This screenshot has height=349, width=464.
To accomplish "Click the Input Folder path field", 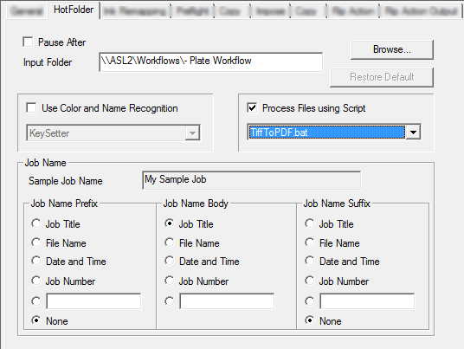I will click(211, 61).
